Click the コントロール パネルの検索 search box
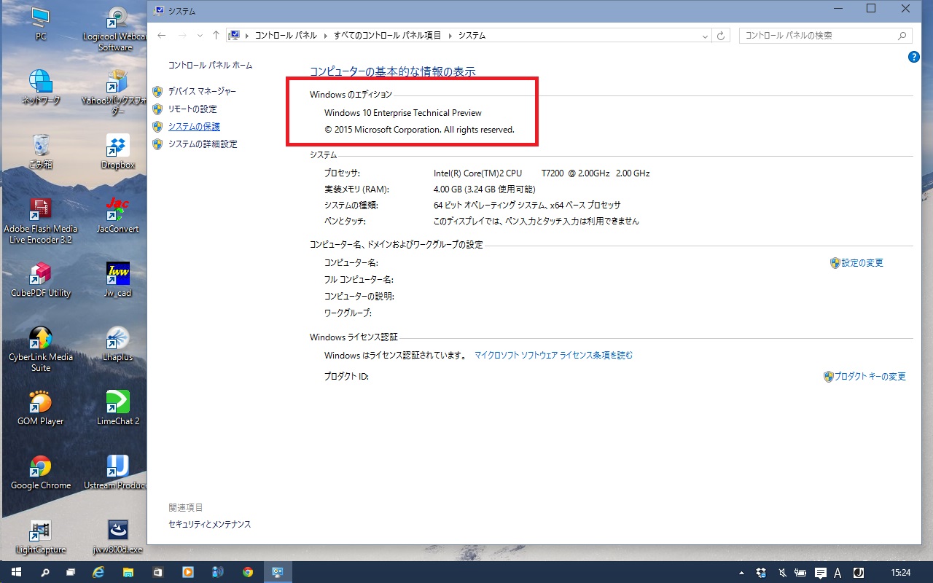 click(825, 35)
